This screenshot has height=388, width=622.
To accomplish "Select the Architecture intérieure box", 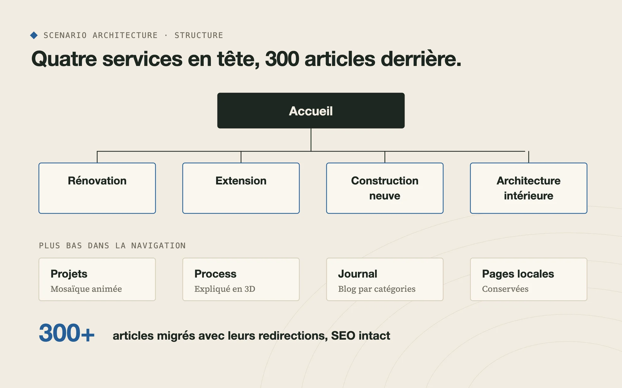I will click(529, 188).
